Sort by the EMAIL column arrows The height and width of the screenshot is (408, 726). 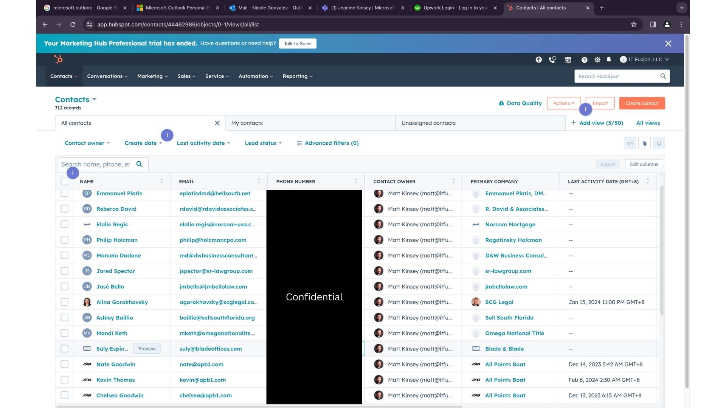tap(259, 181)
